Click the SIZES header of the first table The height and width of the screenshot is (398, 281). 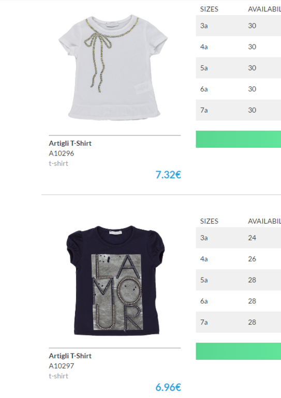tap(209, 9)
